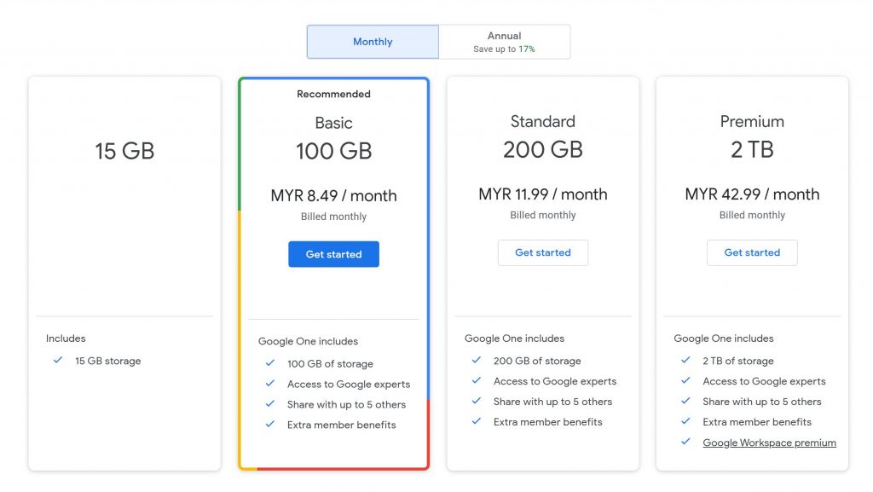Click the Premium plan title
The image size is (873, 492).
point(752,121)
